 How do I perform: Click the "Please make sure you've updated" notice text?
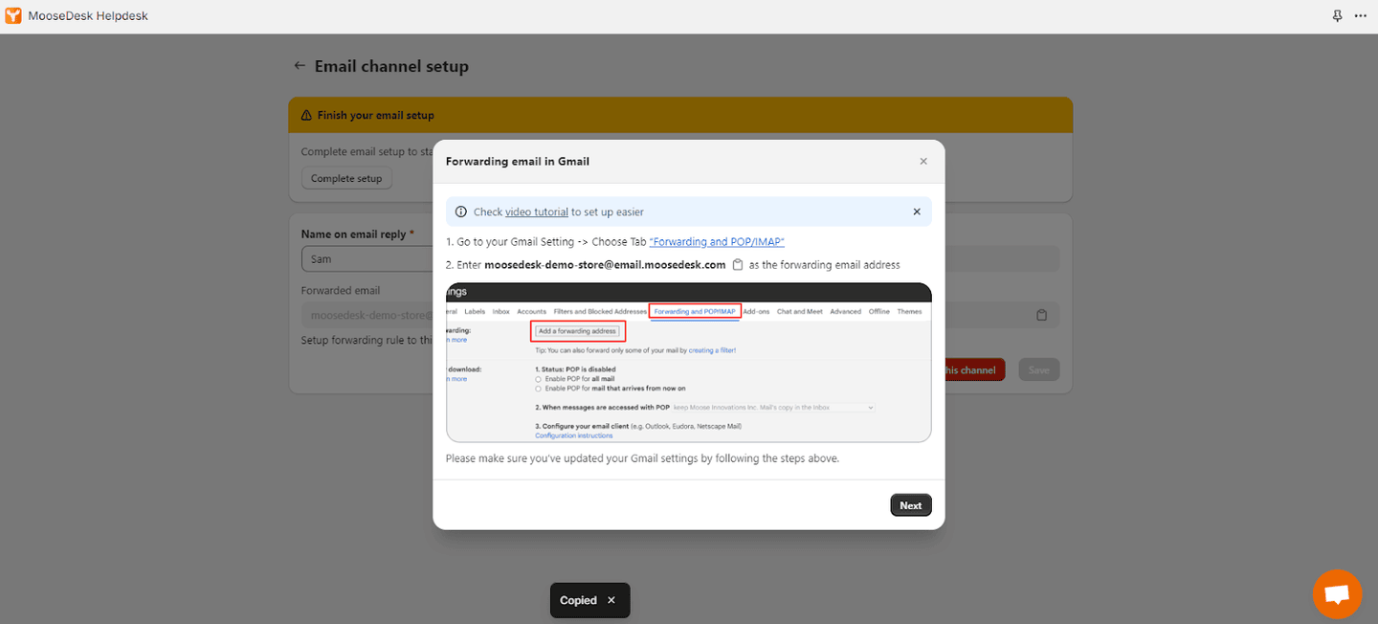[642, 458]
